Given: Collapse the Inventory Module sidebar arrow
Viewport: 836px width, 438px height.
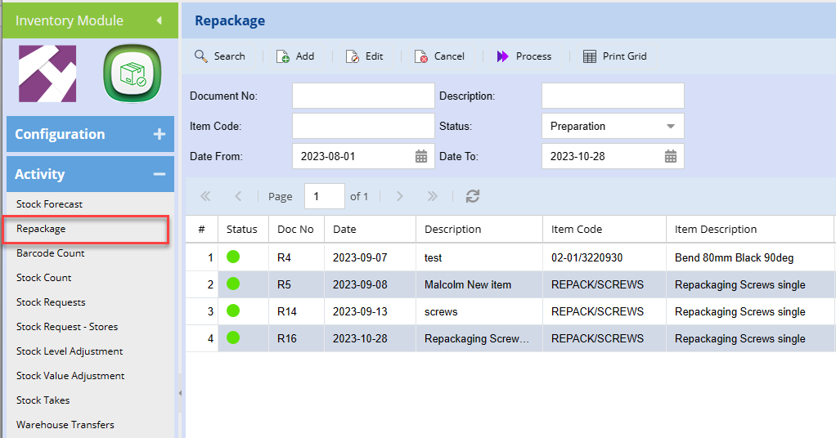Looking at the screenshot, I should tap(159, 20).
